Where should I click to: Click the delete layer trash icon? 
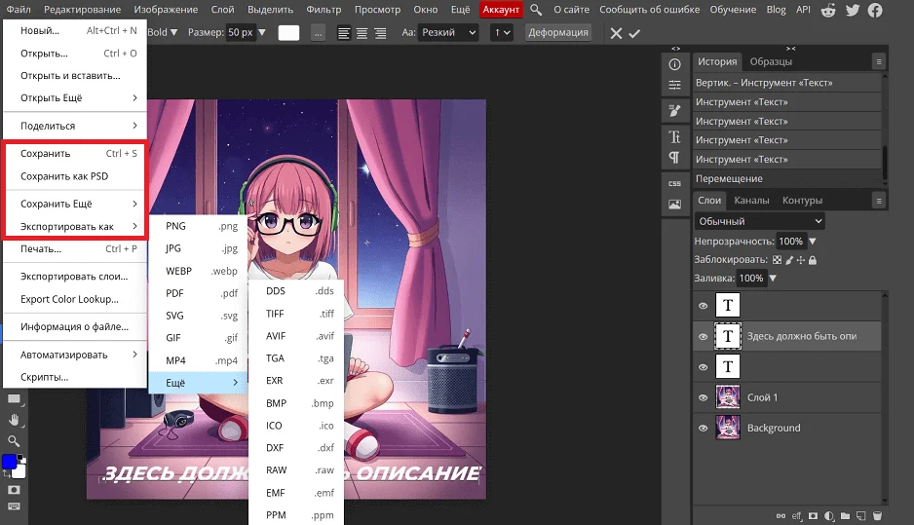[877, 515]
